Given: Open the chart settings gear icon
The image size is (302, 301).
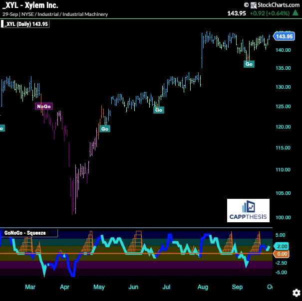Looking at the screenshot, I should pyautogui.click(x=296, y=293).
